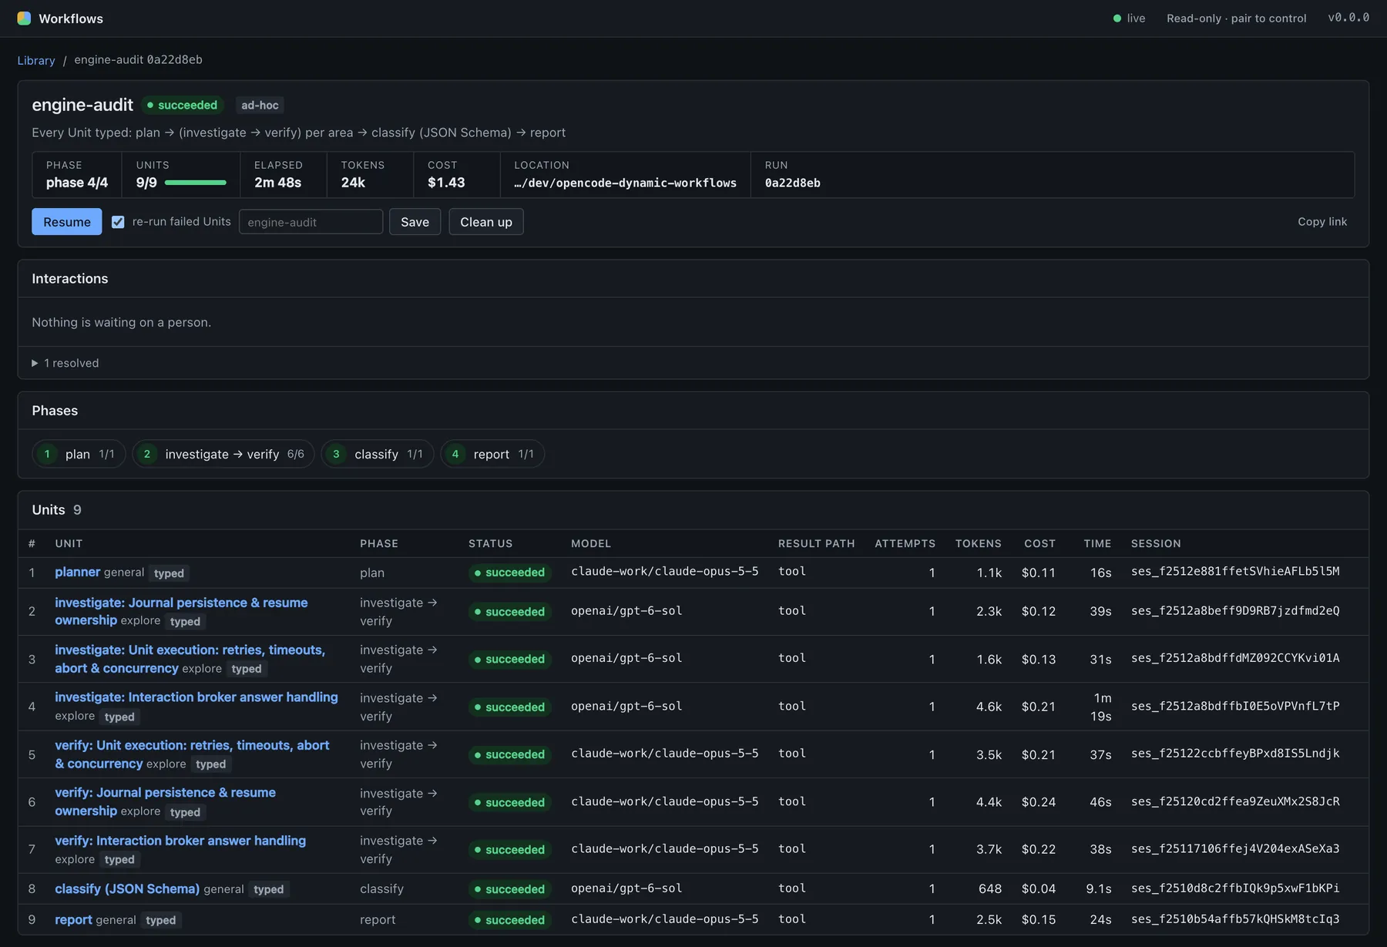Click the Clean up button
The height and width of the screenshot is (947, 1387).
click(x=486, y=222)
